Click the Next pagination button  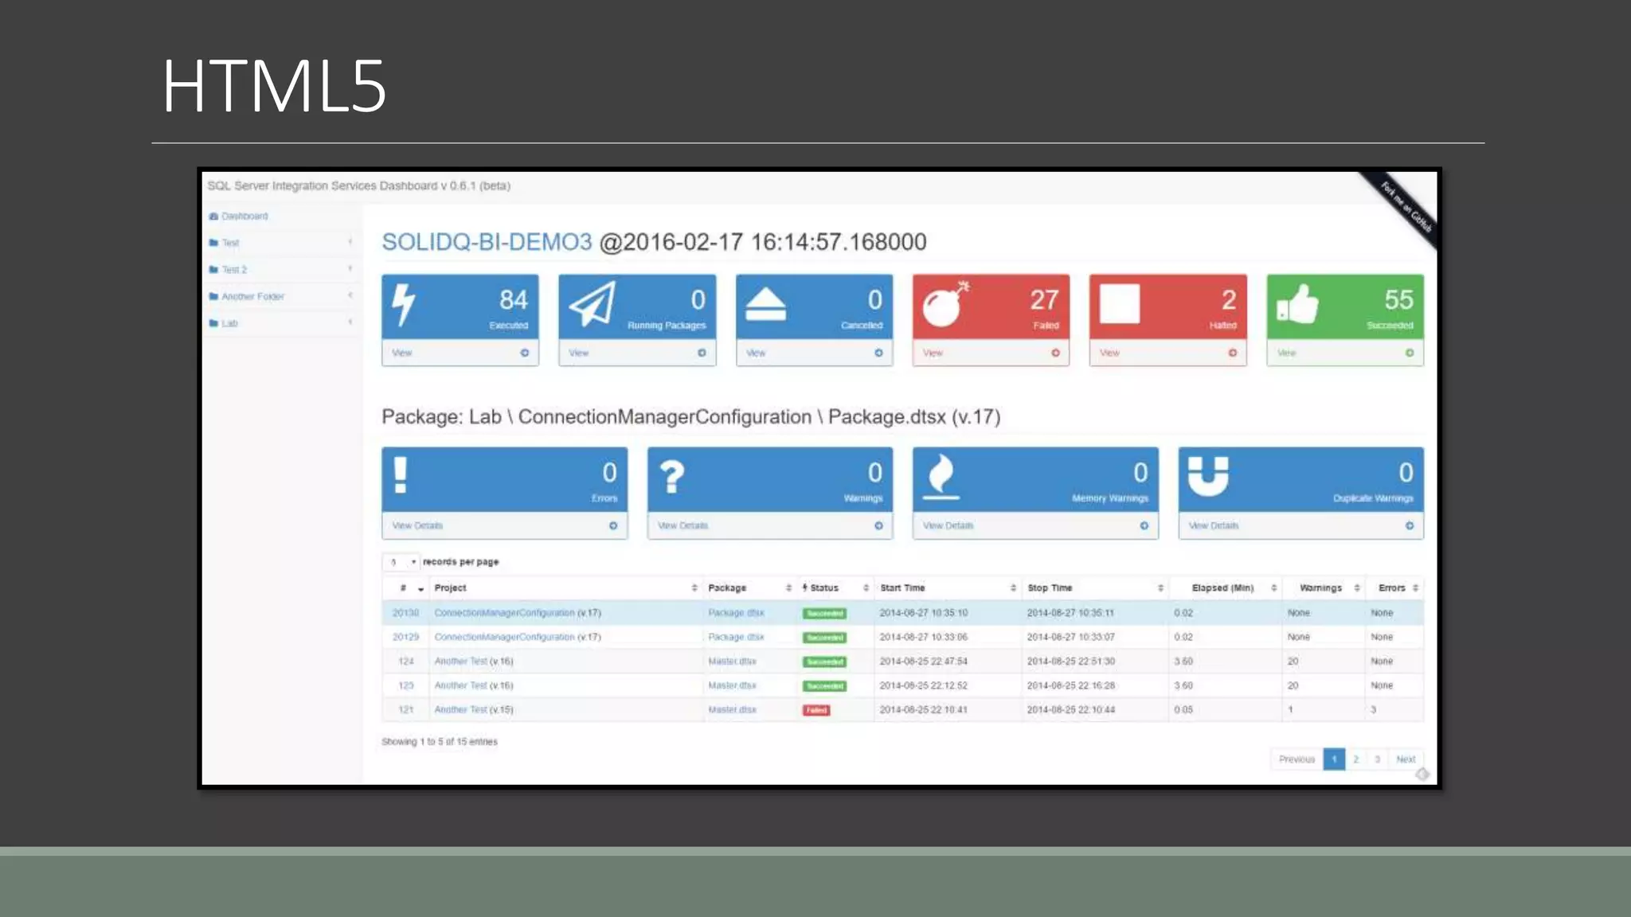[1406, 759]
